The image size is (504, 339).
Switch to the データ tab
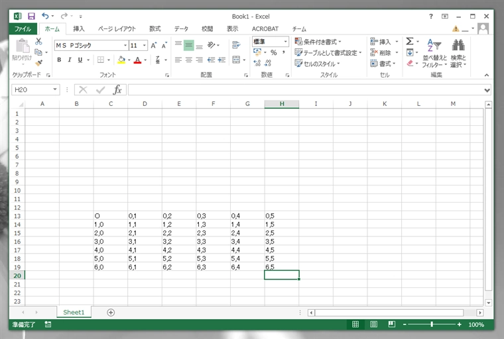click(x=181, y=29)
